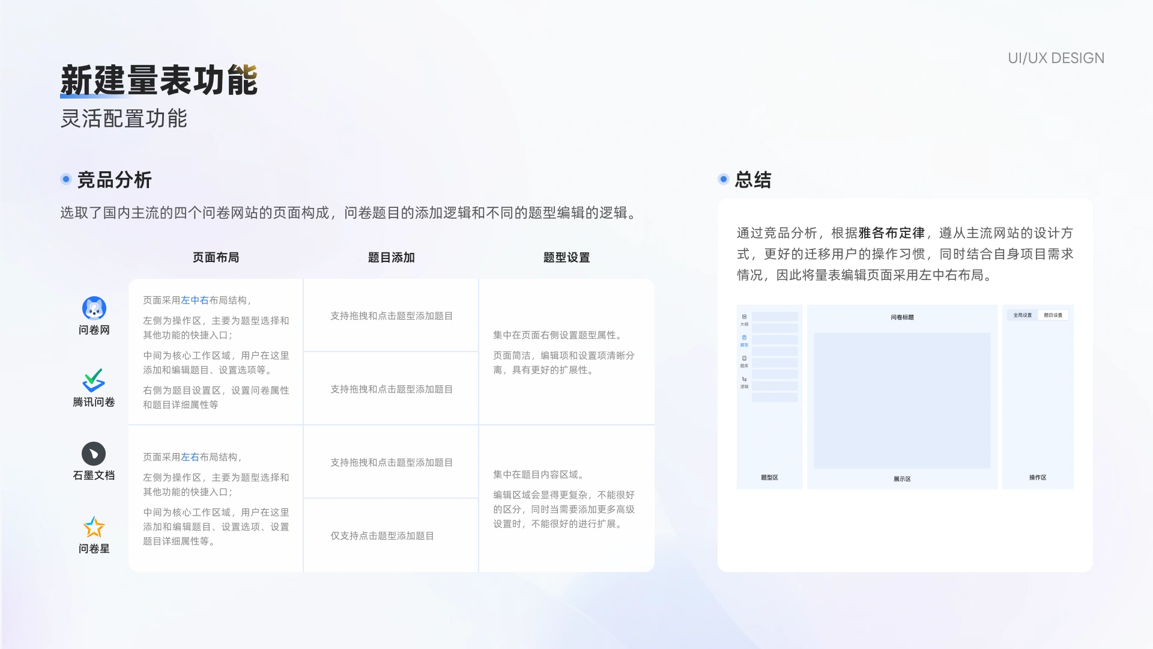The height and width of the screenshot is (649, 1153).
Task: Click the 新建量表功能 main title
Action: click(x=159, y=81)
